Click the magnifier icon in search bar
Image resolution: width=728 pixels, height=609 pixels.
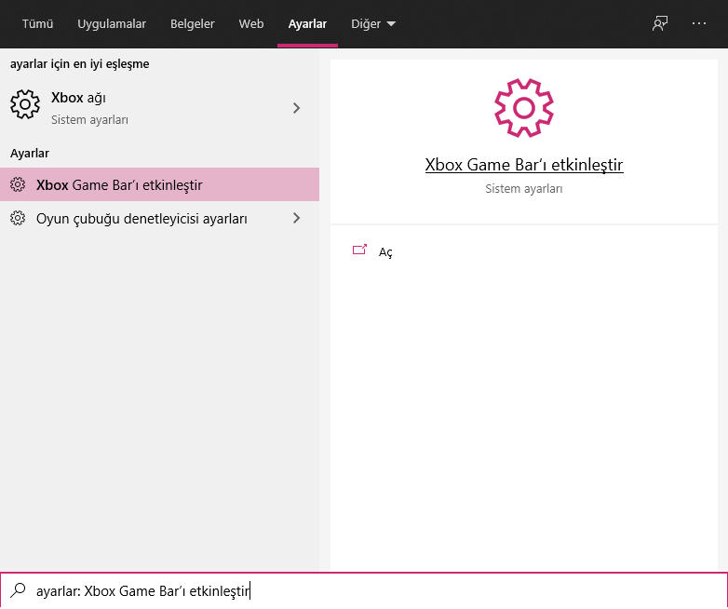click(x=18, y=590)
